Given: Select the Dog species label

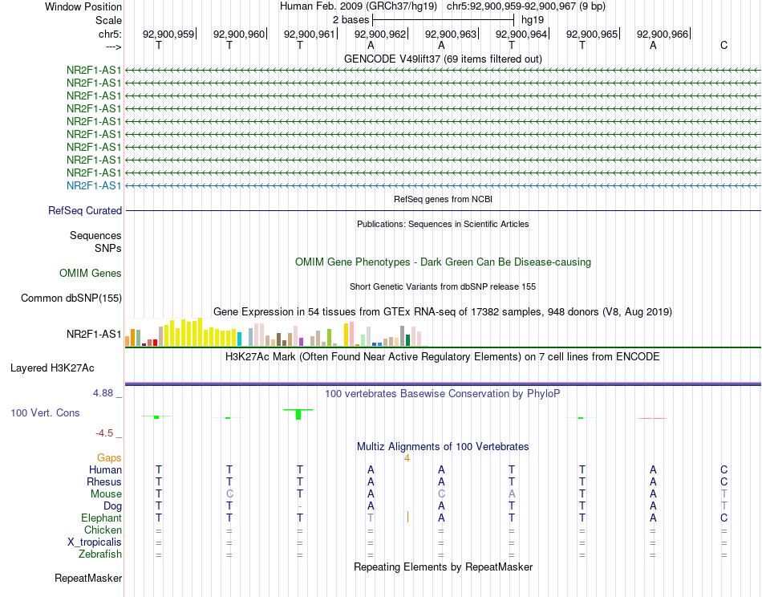Looking at the screenshot, I should (x=113, y=506).
